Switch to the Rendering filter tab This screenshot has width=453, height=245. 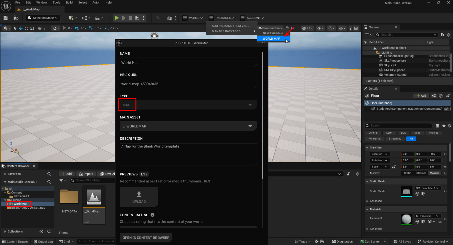374,139
